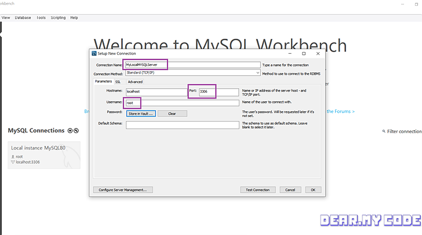The height and width of the screenshot is (235, 422).
Task: Switch to the Parameters tab
Action: pyautogui.click(x=103, y=82)
